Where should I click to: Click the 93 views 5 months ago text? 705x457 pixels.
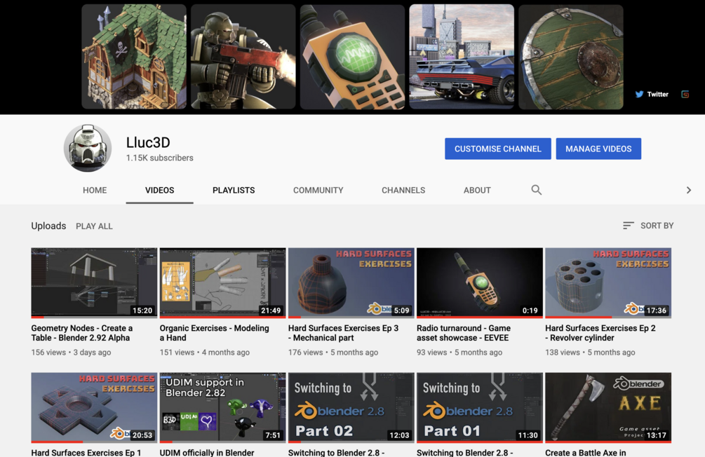459,353
